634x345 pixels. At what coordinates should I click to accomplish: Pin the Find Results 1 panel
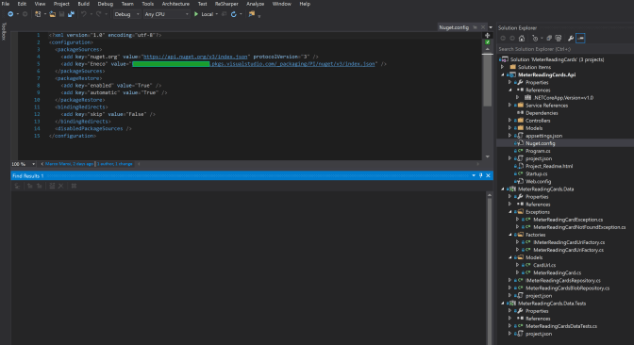point(481,175)
